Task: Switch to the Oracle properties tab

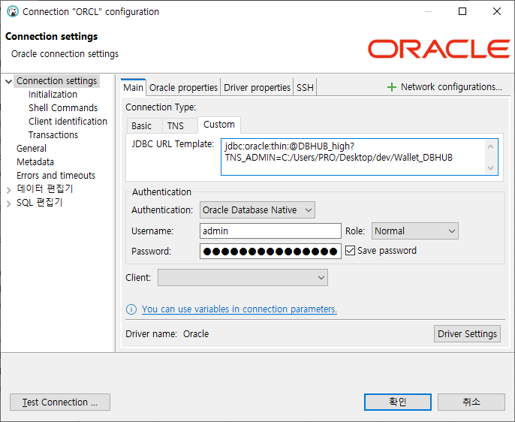Action: click(x=183, y=88)
